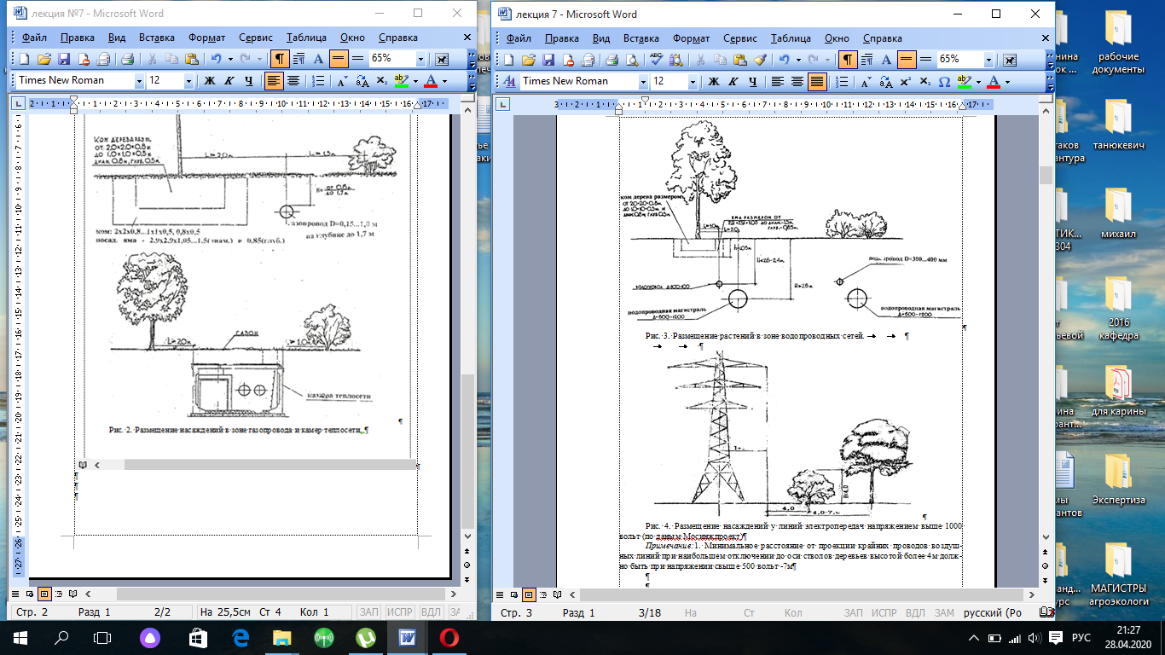Open zoom 65% dropdown in лекция №7
The width and height of the screenshot is (1165, 655).
421,59
